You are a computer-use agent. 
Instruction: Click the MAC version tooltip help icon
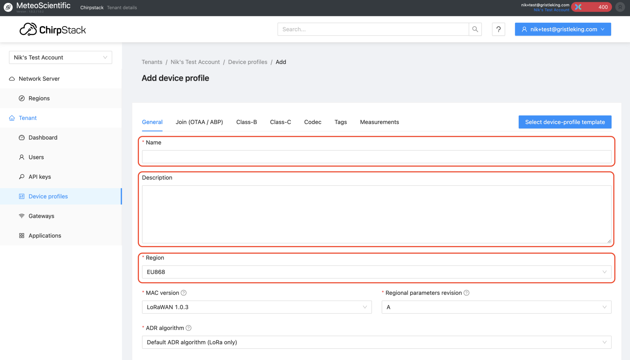coord(184,293)
